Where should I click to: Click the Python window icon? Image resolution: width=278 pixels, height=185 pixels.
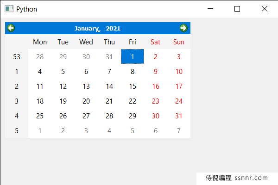click(9, 9)
